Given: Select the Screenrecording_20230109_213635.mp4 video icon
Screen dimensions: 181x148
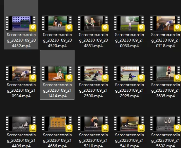Looking at the screenshot, I should point(165,74).
